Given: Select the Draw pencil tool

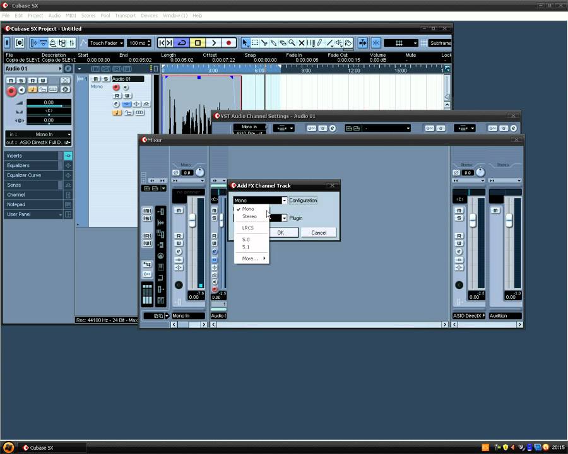Looking at the screenshot, I should click(x=320, y=43).
